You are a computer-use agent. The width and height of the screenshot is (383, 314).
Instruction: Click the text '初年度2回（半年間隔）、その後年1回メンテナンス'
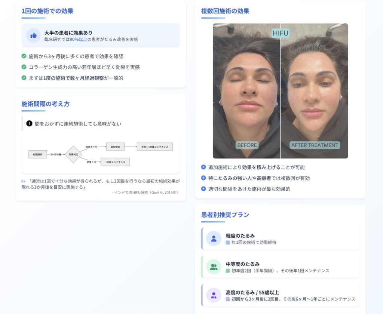click(281, 271)
